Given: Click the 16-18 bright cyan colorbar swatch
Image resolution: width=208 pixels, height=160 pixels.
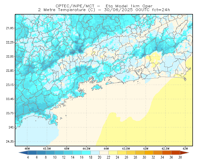Looking at the screenshot, I should [x=86, y=153].
